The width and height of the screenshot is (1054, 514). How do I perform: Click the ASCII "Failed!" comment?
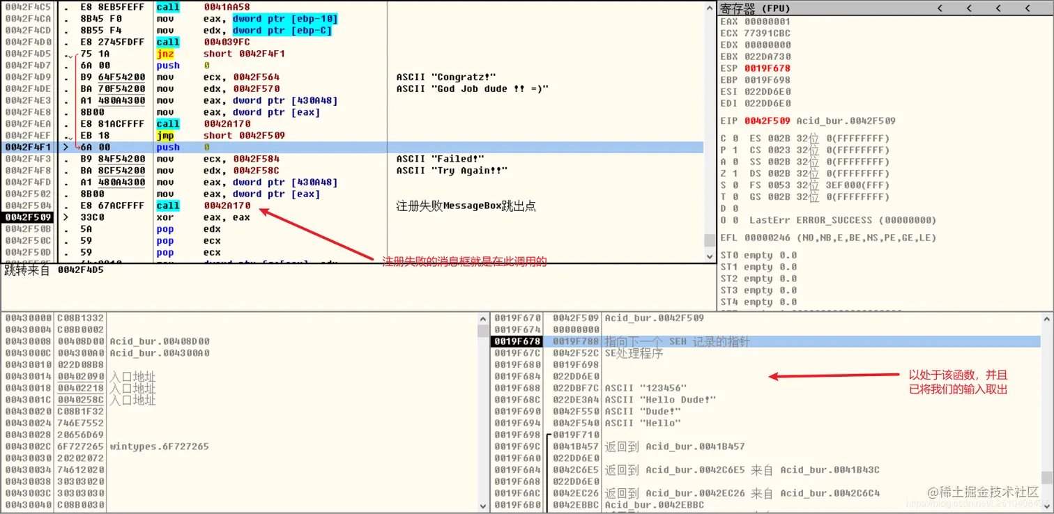440,159
